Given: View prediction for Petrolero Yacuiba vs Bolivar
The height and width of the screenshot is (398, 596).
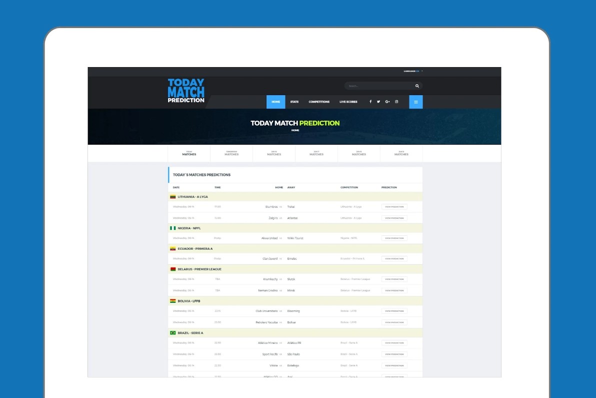Looking at the screenshot, I should [394, 323].
